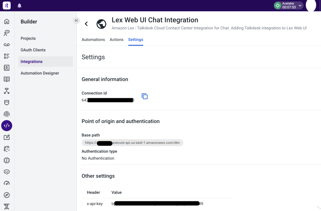The width and height of the screenshot is (321, 211).
Task: Open the speedometer dashboard icon
Action: (x=7, y=183)
